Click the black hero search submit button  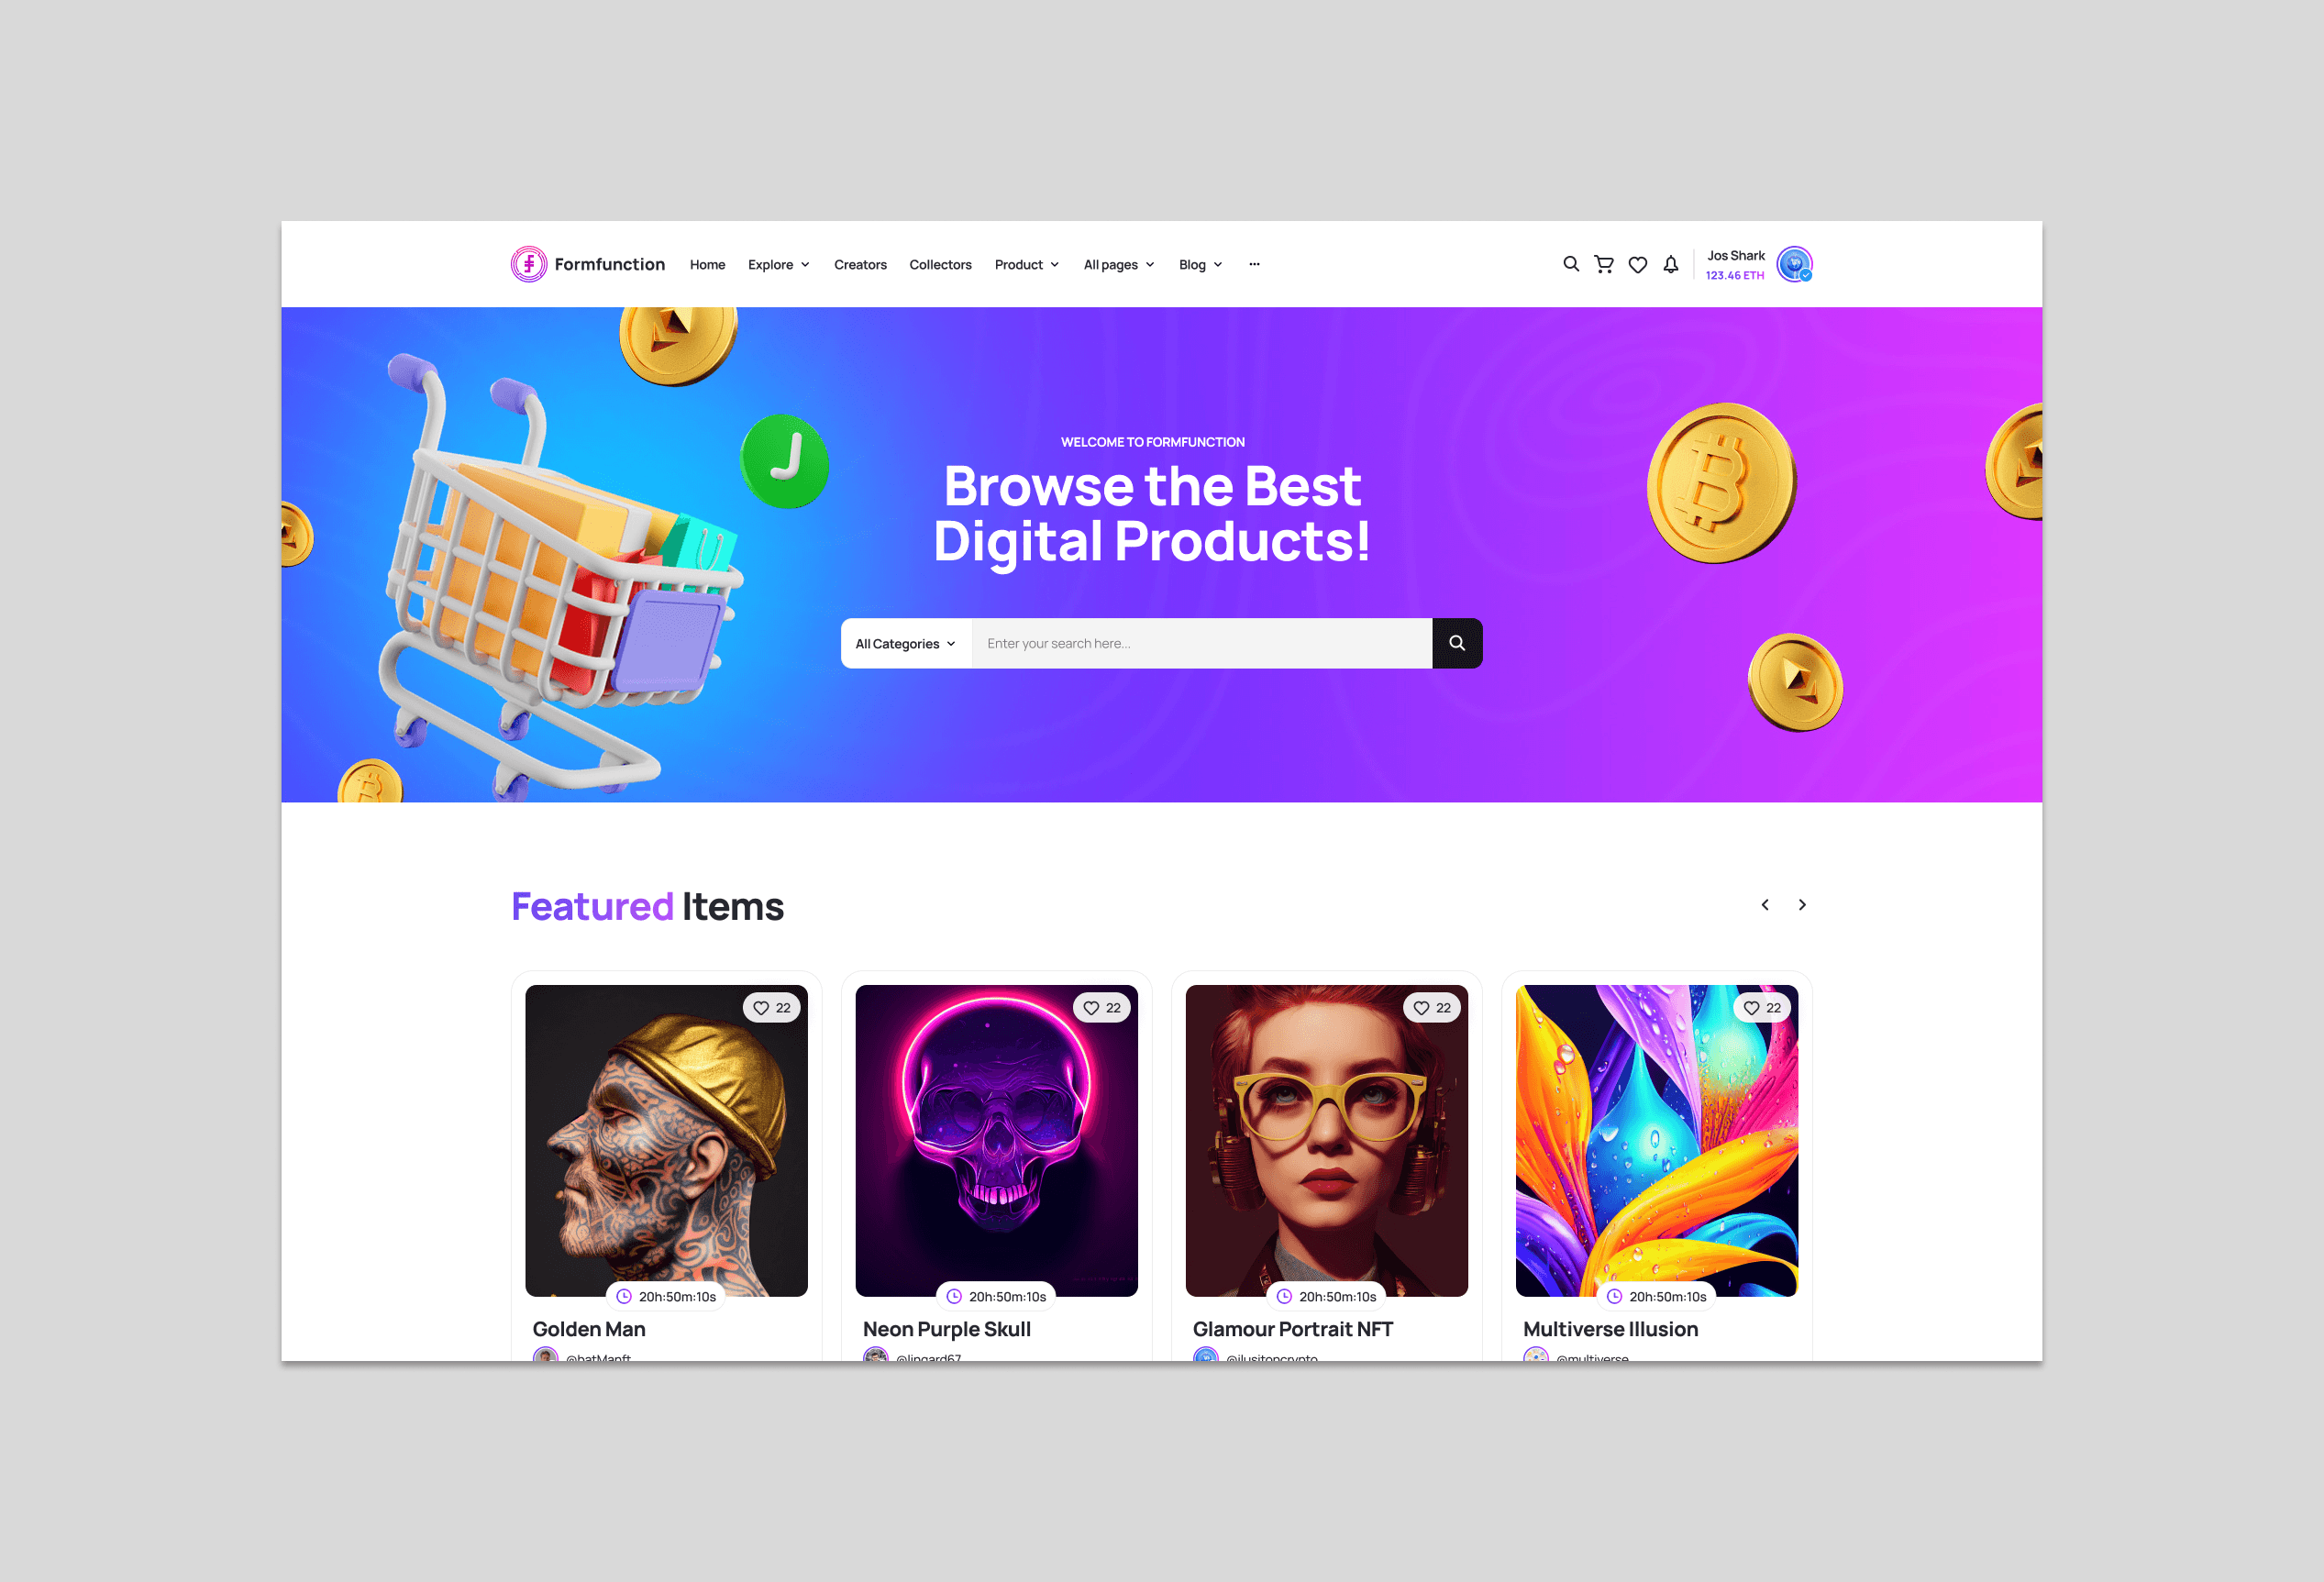pyautogui.click(x=1457, y=643)
